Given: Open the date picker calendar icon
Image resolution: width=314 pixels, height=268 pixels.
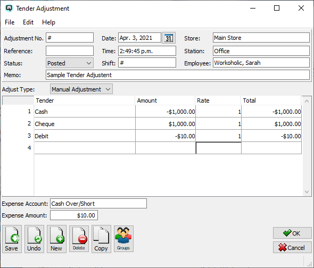Looking at the screenshot, I should click(x=169, y=38).
